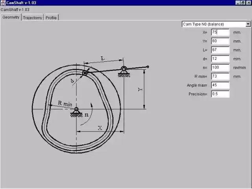Select the Profile tab
Viewport: 252px width, 189px height.
point(51,18)
